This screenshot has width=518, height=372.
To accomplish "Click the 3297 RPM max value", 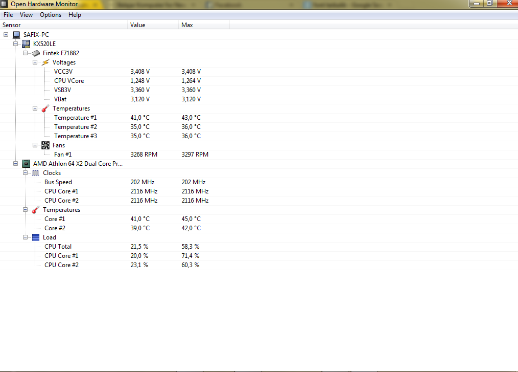I will [x=195, y=155].
